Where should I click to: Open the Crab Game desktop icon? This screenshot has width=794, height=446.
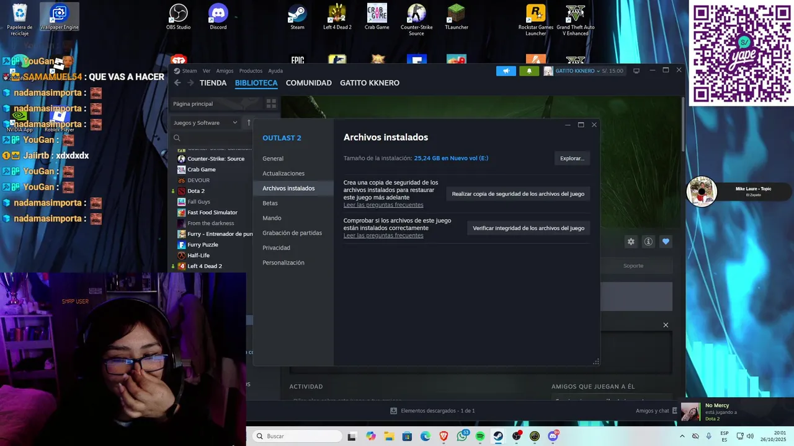pos(377,17)
